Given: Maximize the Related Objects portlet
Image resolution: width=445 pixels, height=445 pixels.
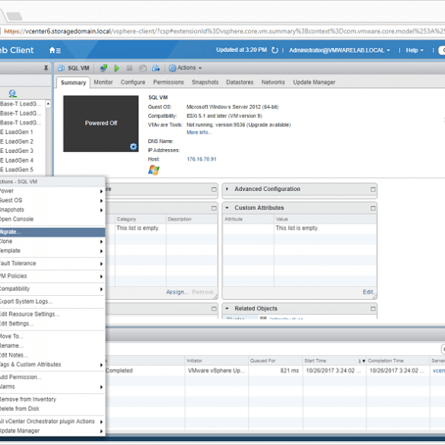Looking at the screenshot, I should coord(373,309).
